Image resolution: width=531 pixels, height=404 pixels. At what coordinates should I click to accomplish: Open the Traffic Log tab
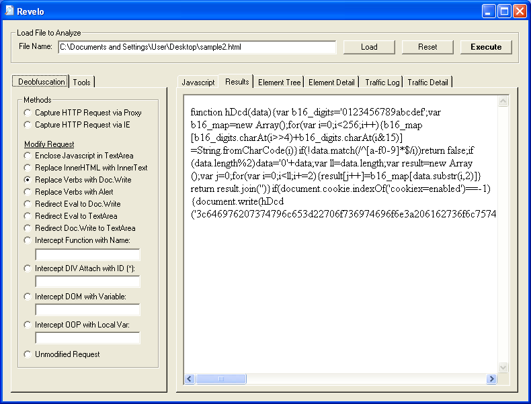[382, 83]
